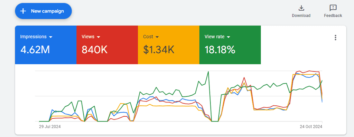Click the Download text label

coord(301,15)
